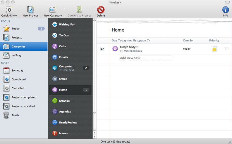Click the Miscellaneous project label
Screen dimensions: 232x144
(x=133, y=51)
